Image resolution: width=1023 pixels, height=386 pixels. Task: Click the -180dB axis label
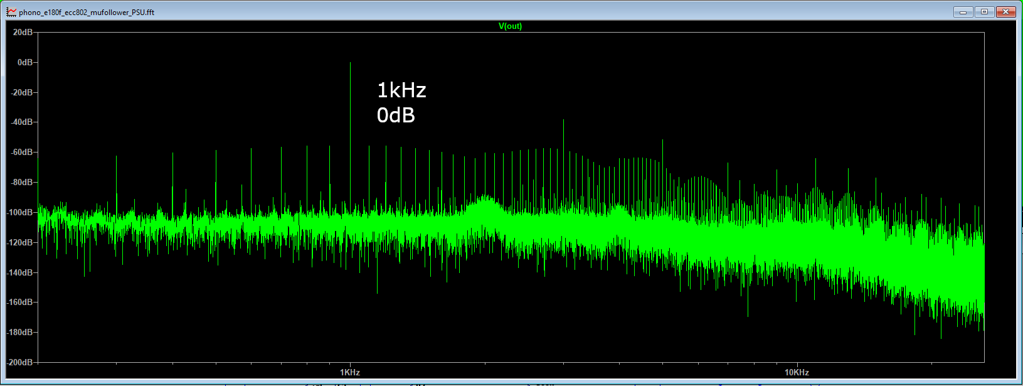click(x=19, y=332)
